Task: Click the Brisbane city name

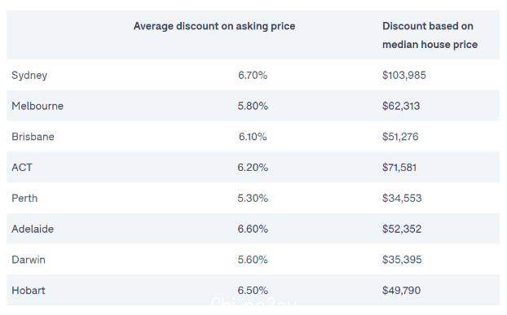Action: 33,137
